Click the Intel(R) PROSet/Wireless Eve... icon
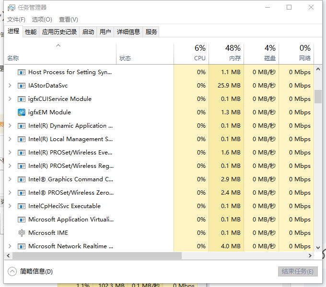Image resolution: width=326 pixels, height=287 pixels. tap(22, 153)
